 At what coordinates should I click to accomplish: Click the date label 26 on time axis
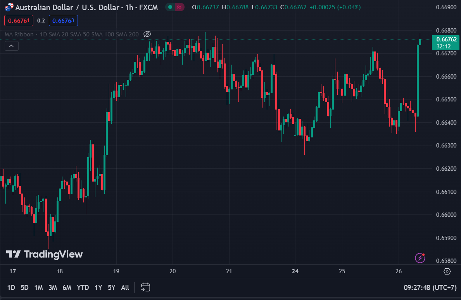pyautogui.click(x=398, y=271)
